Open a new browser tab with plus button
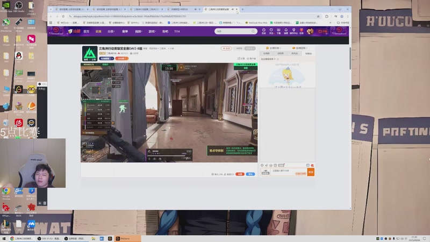This screenshot has height=242, width=430. click(243, 9)
